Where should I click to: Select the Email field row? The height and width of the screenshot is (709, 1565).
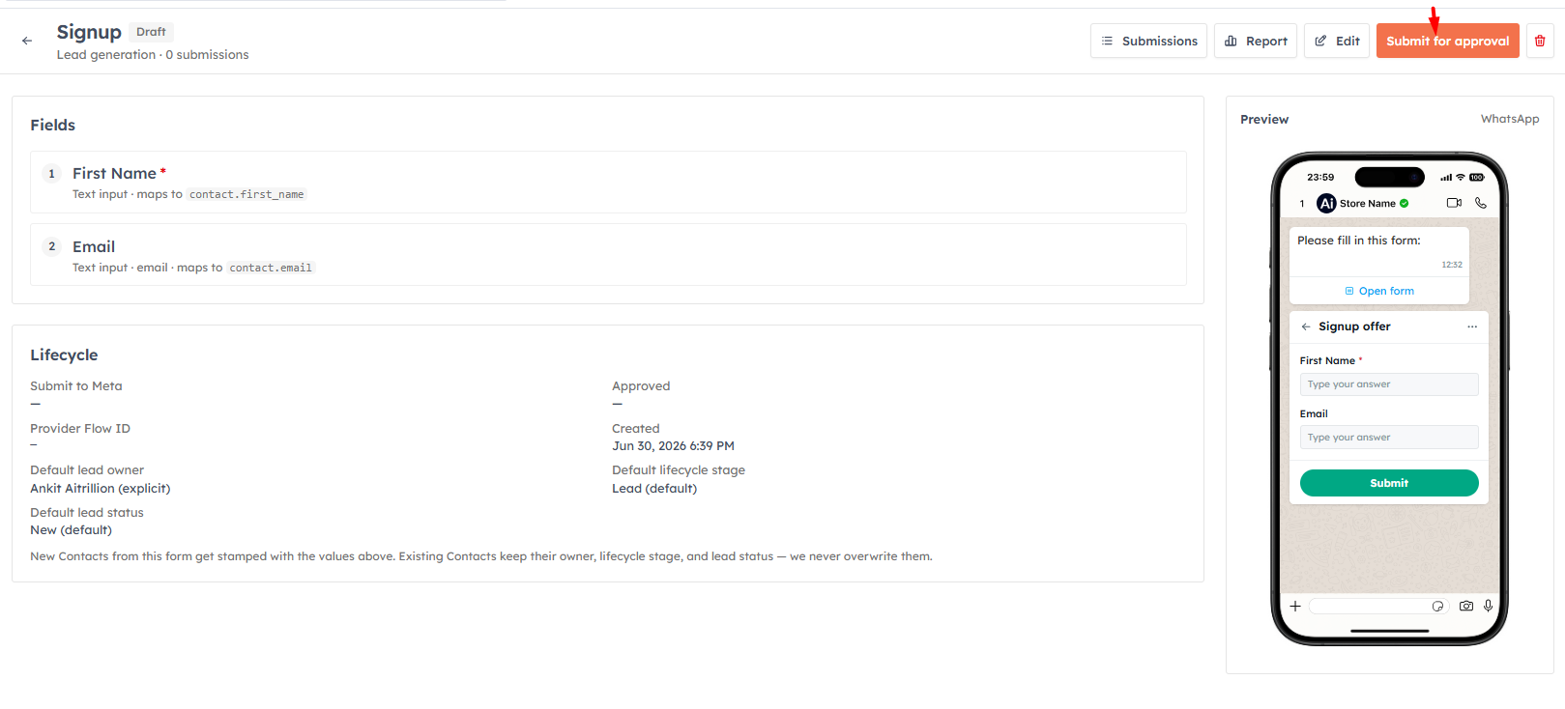click(608, 254)
